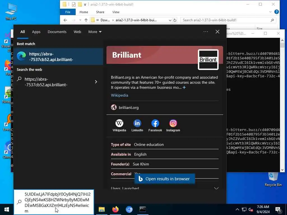Image resolution: width=287 pixels, height=215 pixels.
Task: Open File menu in Explorer window
Action: click(x=68, y=12)
